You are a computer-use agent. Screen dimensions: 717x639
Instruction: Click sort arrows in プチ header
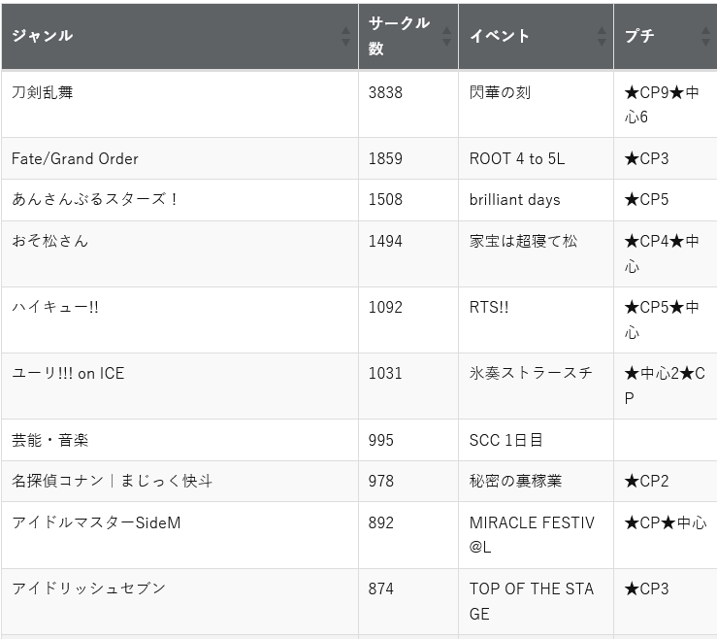pos(705,36)
